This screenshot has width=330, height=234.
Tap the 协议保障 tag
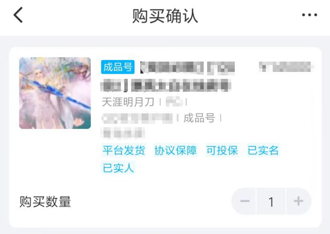[176, 150]
